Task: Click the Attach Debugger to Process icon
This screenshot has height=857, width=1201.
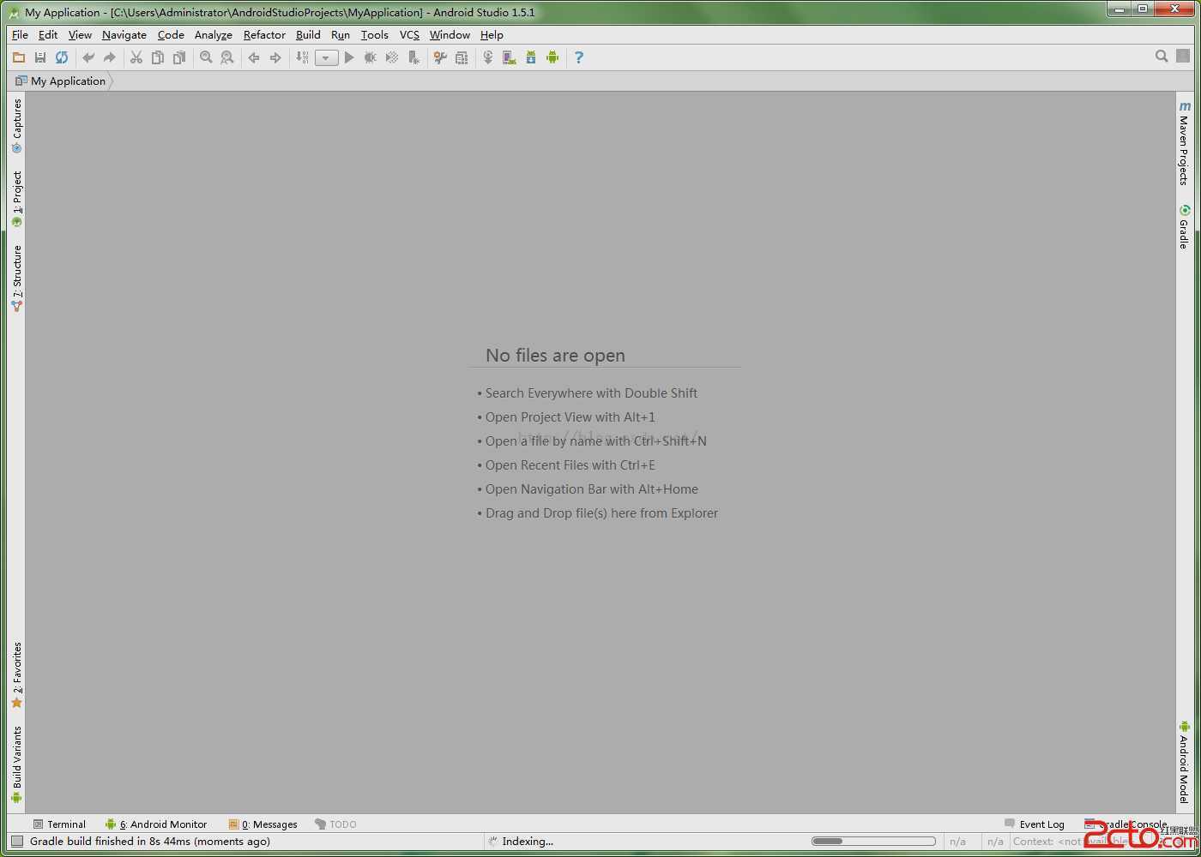Action: point(413,57)
